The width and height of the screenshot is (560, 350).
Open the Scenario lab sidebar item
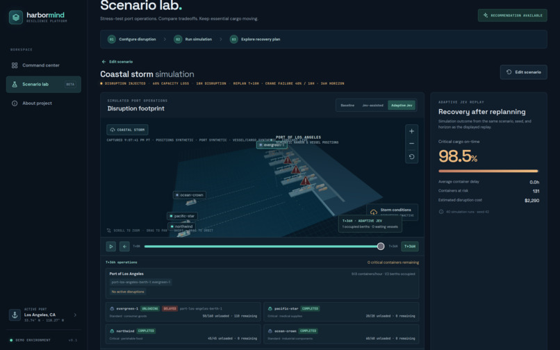44,84
